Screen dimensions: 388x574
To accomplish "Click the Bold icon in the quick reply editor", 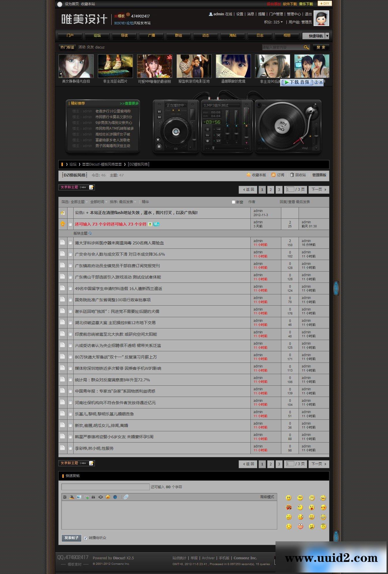I will (x=65, y=497).
